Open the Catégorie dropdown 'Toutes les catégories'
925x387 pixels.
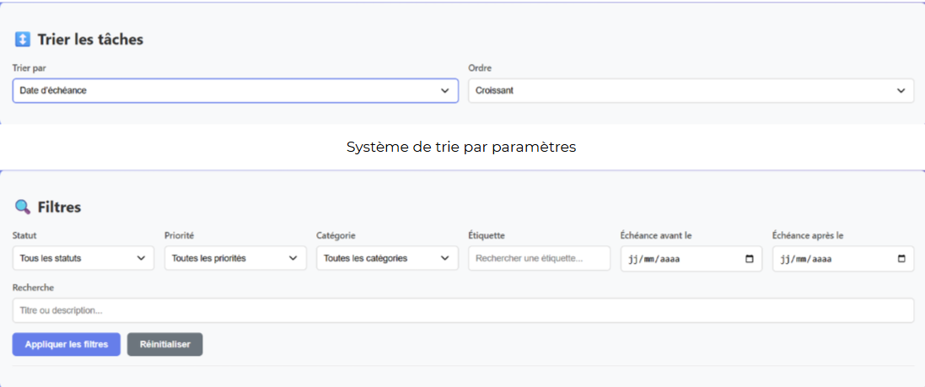pos(387,258)
